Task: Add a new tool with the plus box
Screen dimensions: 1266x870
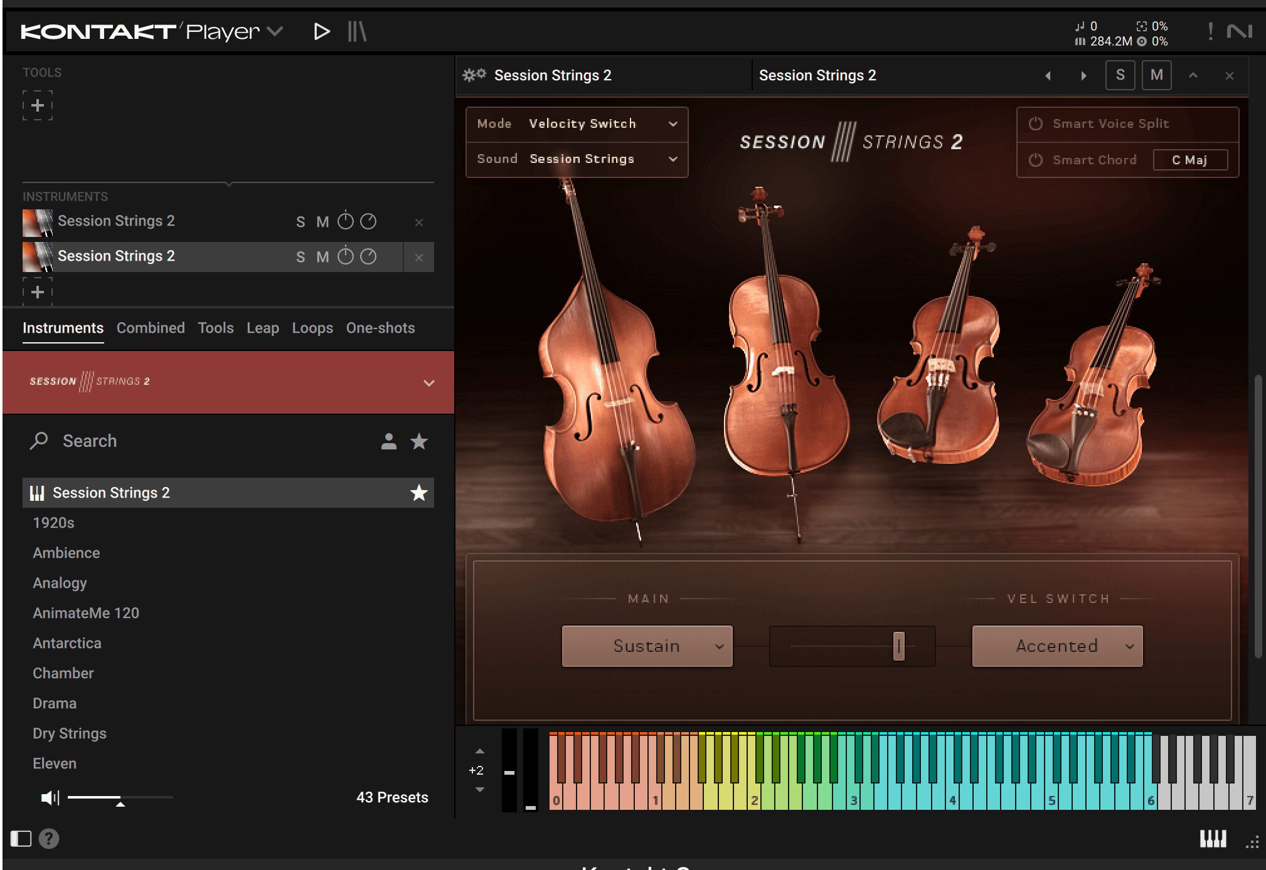Action: pyautogui.click(x=38, y=105)
